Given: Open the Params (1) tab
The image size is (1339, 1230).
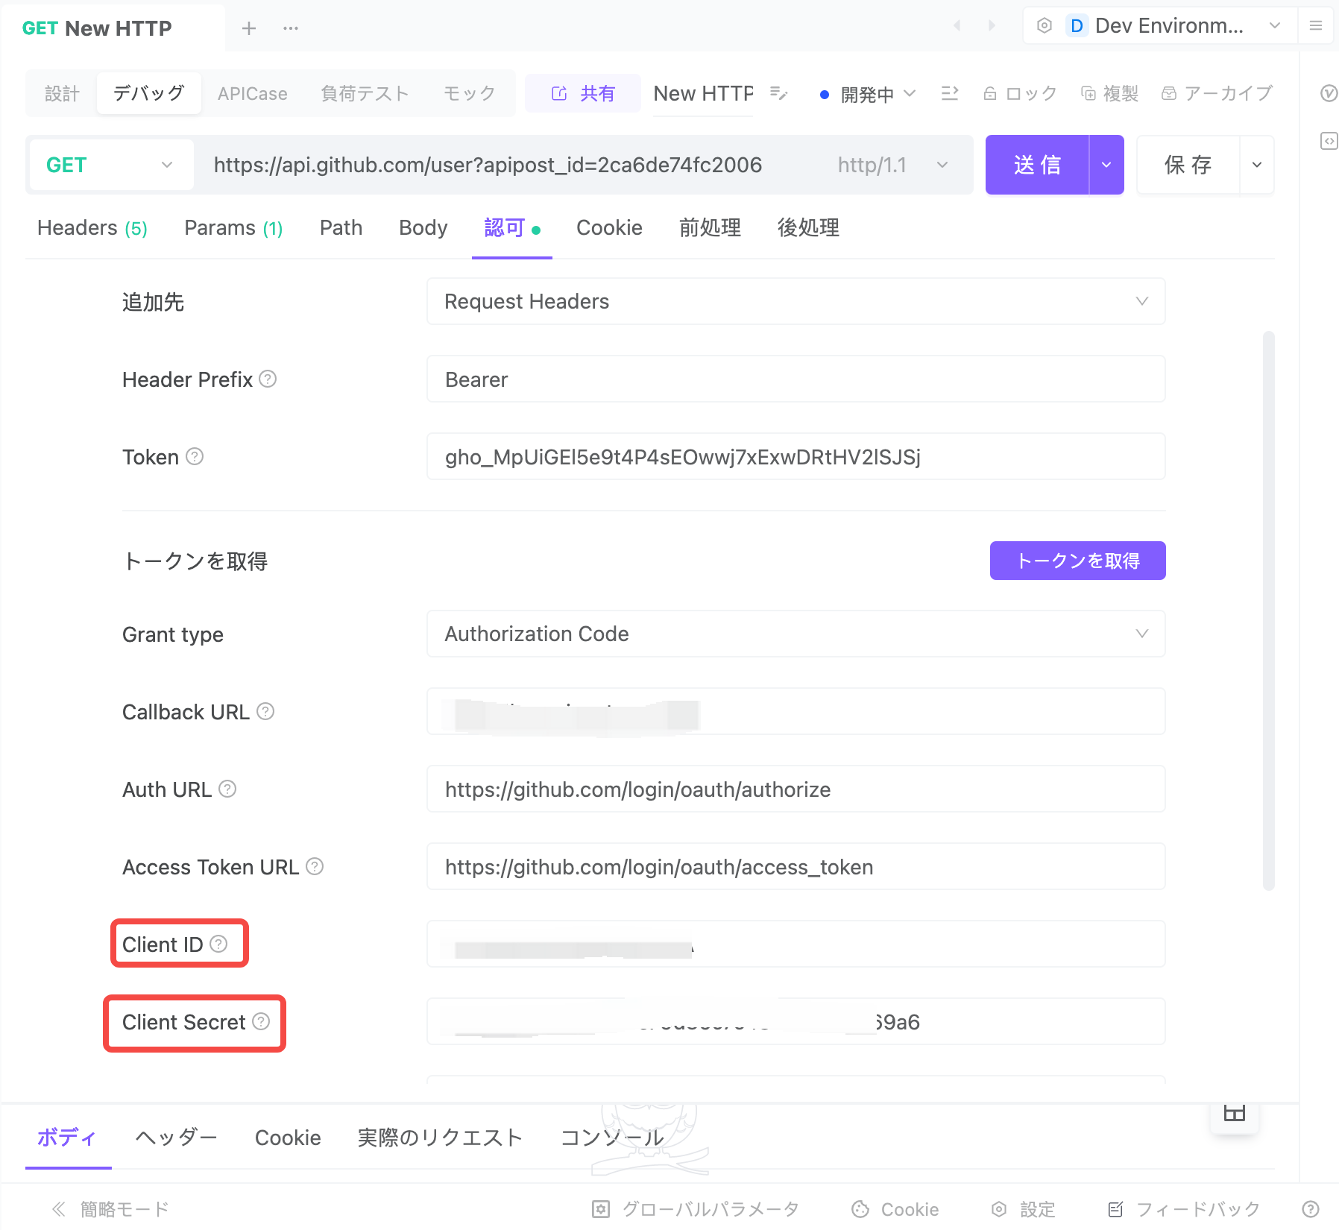Looking at the screenshot, I should click(233, 227).
